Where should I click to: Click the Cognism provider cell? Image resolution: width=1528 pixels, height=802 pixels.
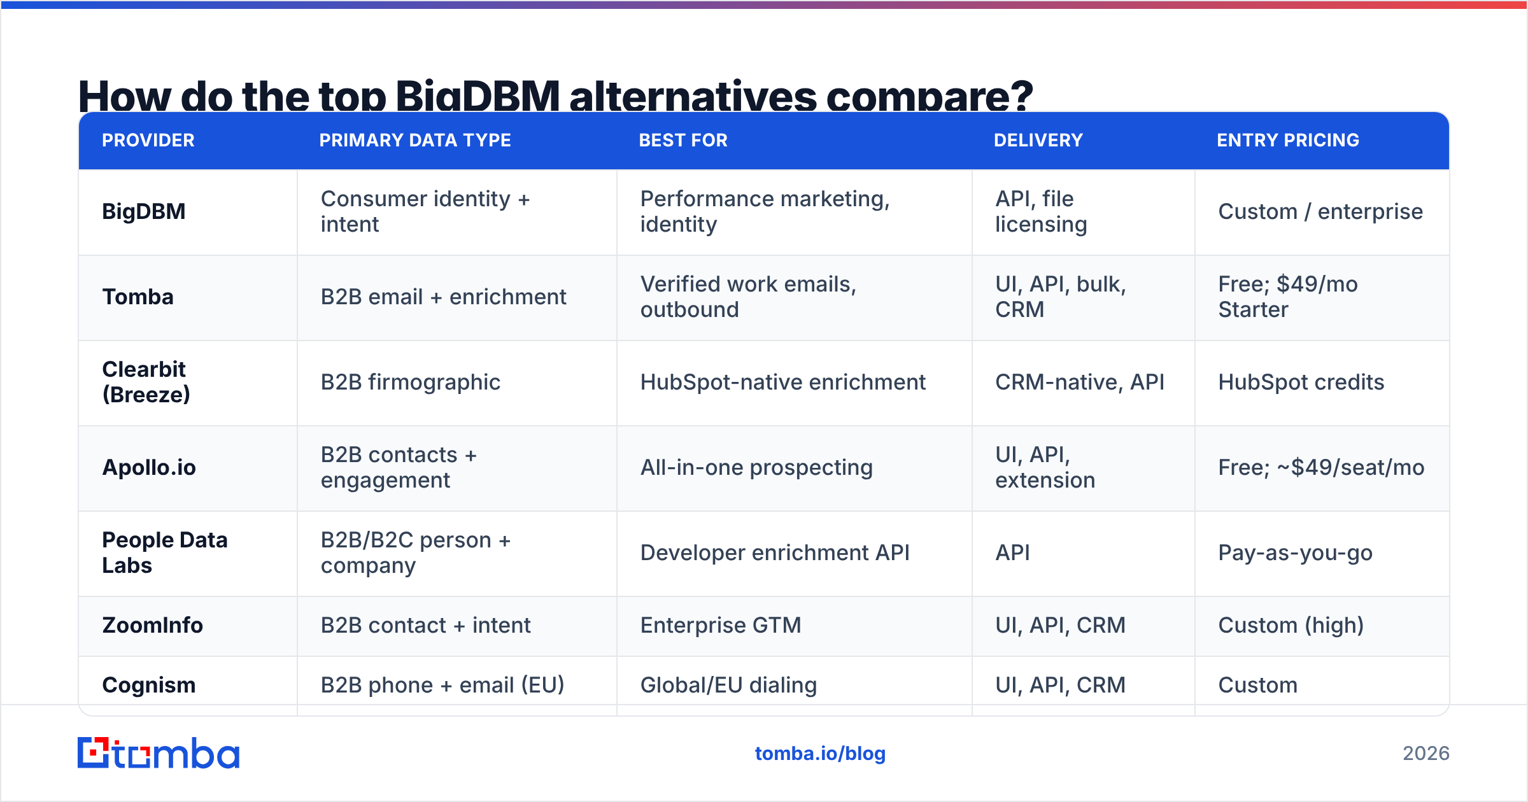tap(188, 686)
